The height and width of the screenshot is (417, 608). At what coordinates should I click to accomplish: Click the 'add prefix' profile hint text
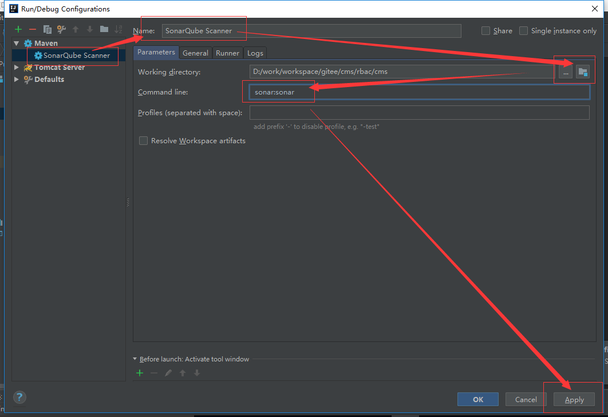click(x=317, y=127)
